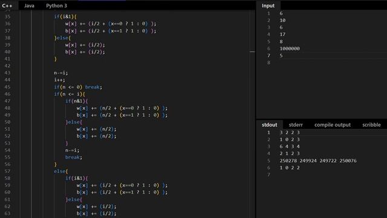Click stdout line '250278 249924 249722 250076'
Viewport: 387px width, 218px height.
tap(318, 160)
